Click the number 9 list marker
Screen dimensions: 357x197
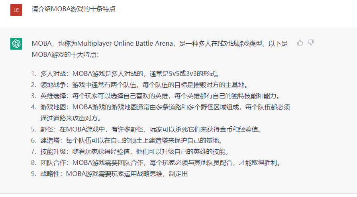point(33,174)
